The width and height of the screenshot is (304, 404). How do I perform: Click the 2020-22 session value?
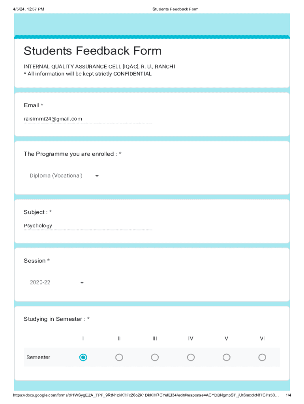40,282
